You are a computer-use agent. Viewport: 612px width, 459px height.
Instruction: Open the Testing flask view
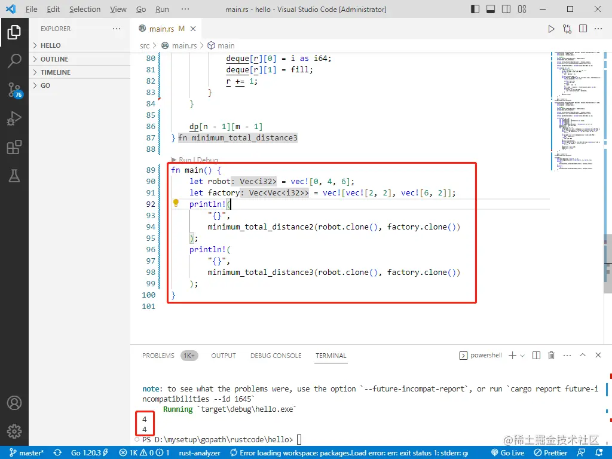[x=14, y=176]
